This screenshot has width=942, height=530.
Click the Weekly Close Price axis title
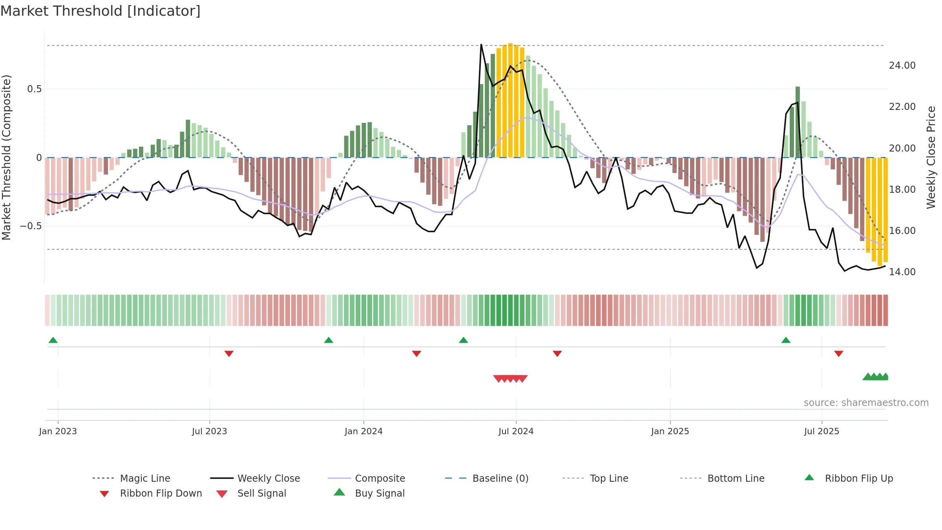pyautogui.click(x=931, y=157)
